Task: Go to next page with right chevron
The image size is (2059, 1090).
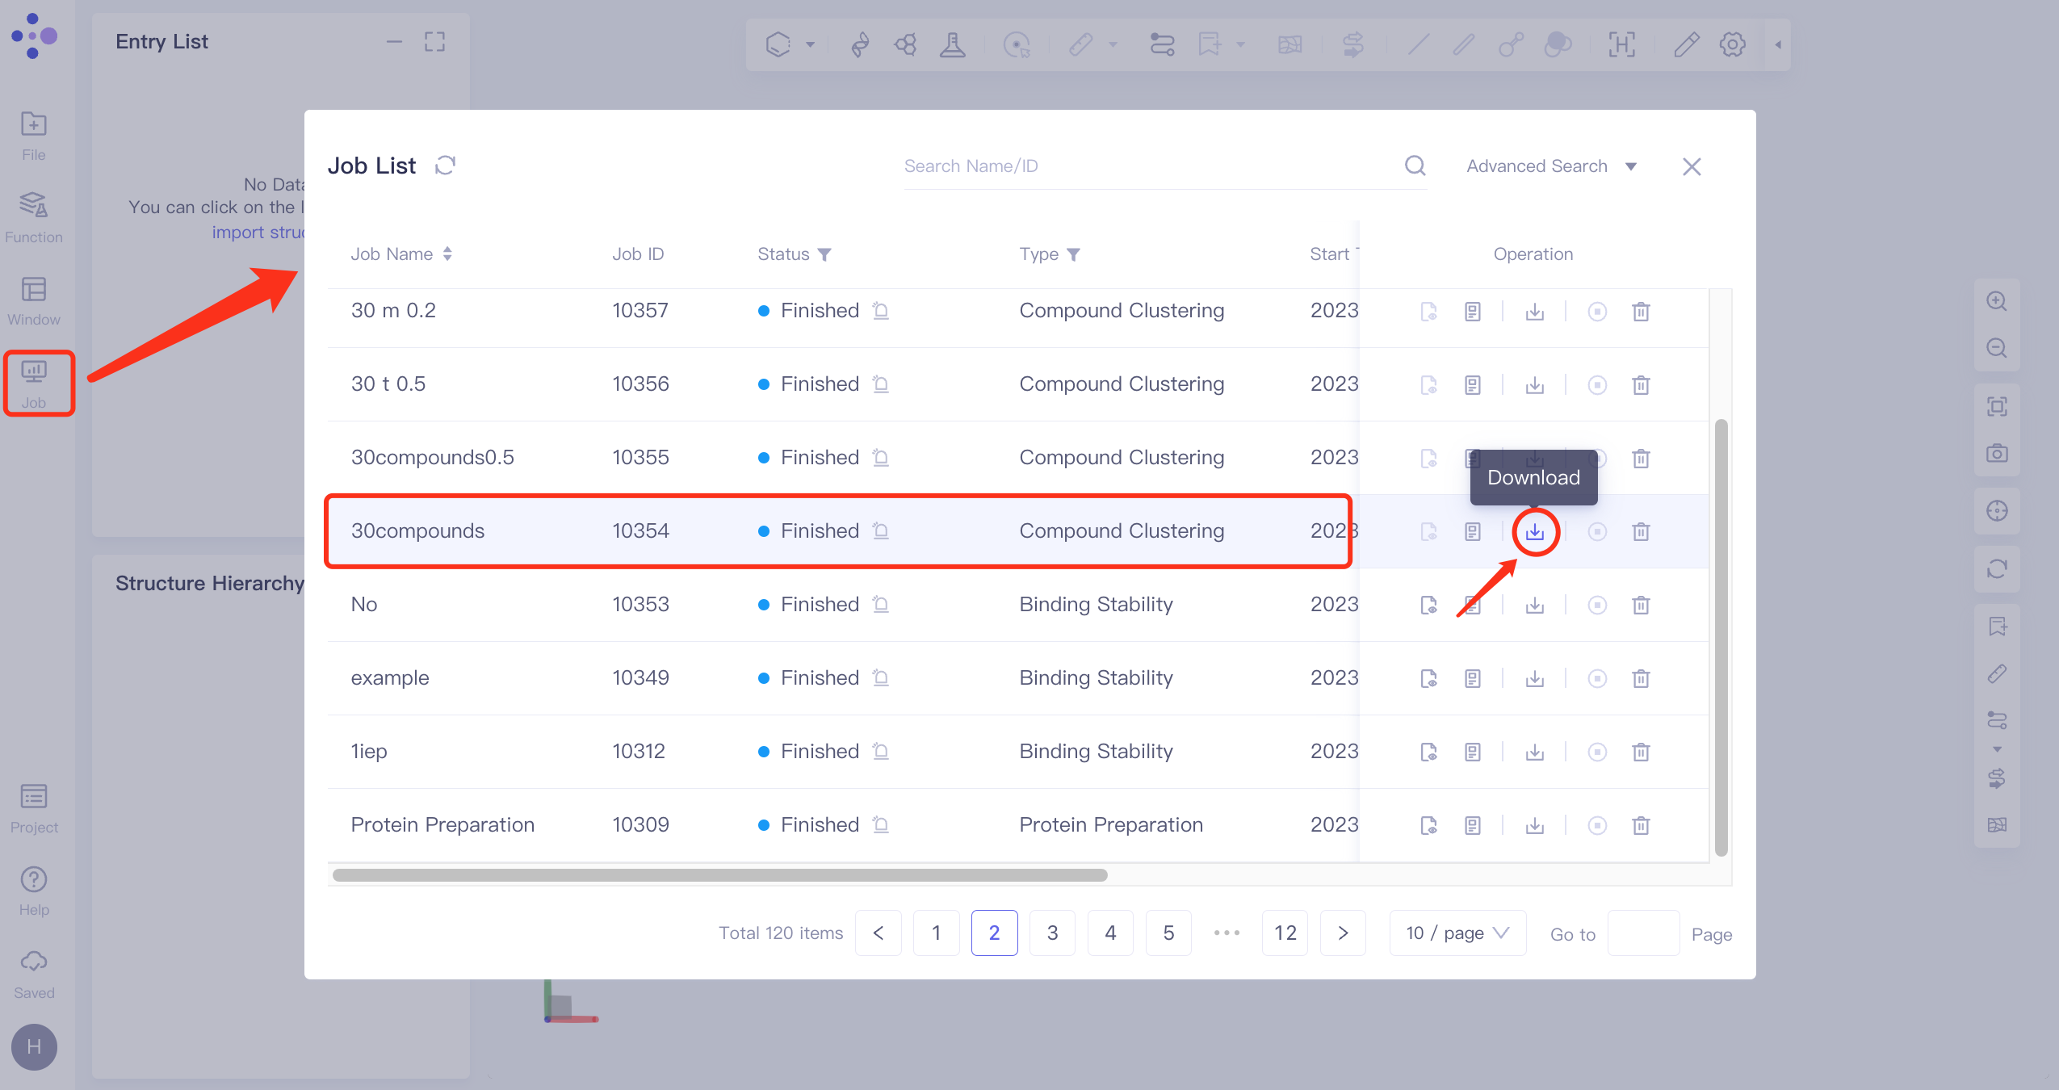Action: [1343, 933]
